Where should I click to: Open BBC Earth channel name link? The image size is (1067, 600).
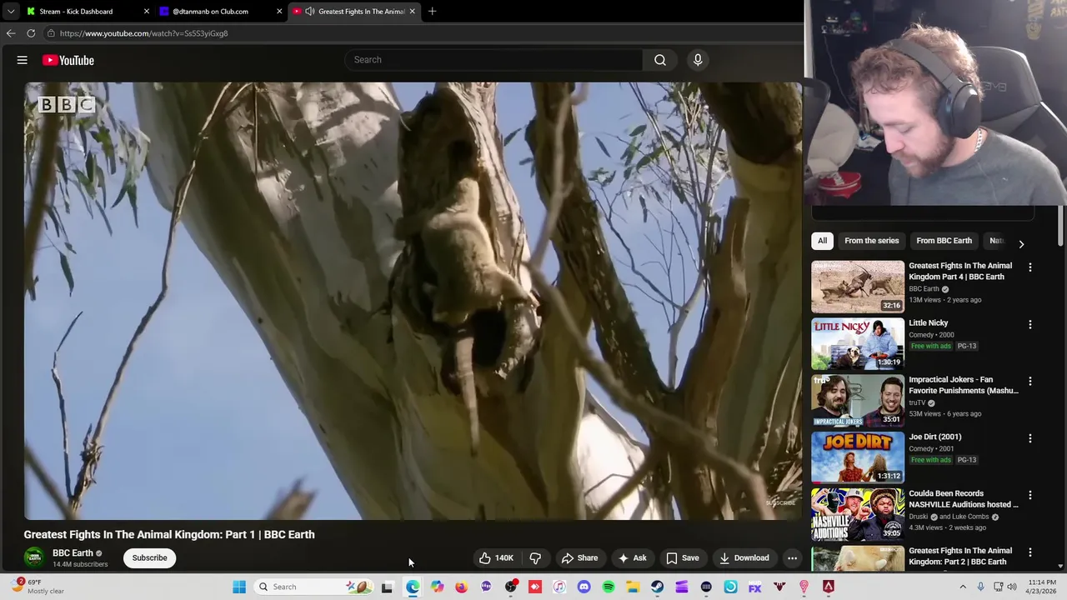click(x=73, y=552)
